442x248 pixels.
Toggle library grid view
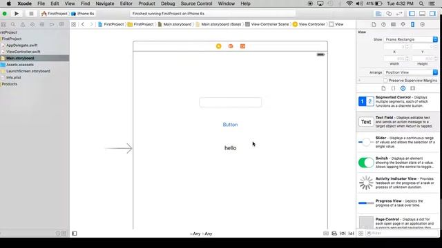coord(361,233)
